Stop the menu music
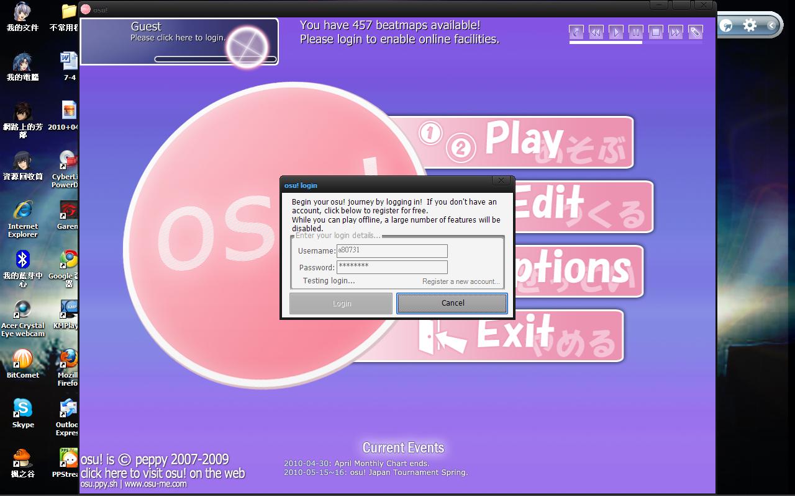 click(656, 32)
